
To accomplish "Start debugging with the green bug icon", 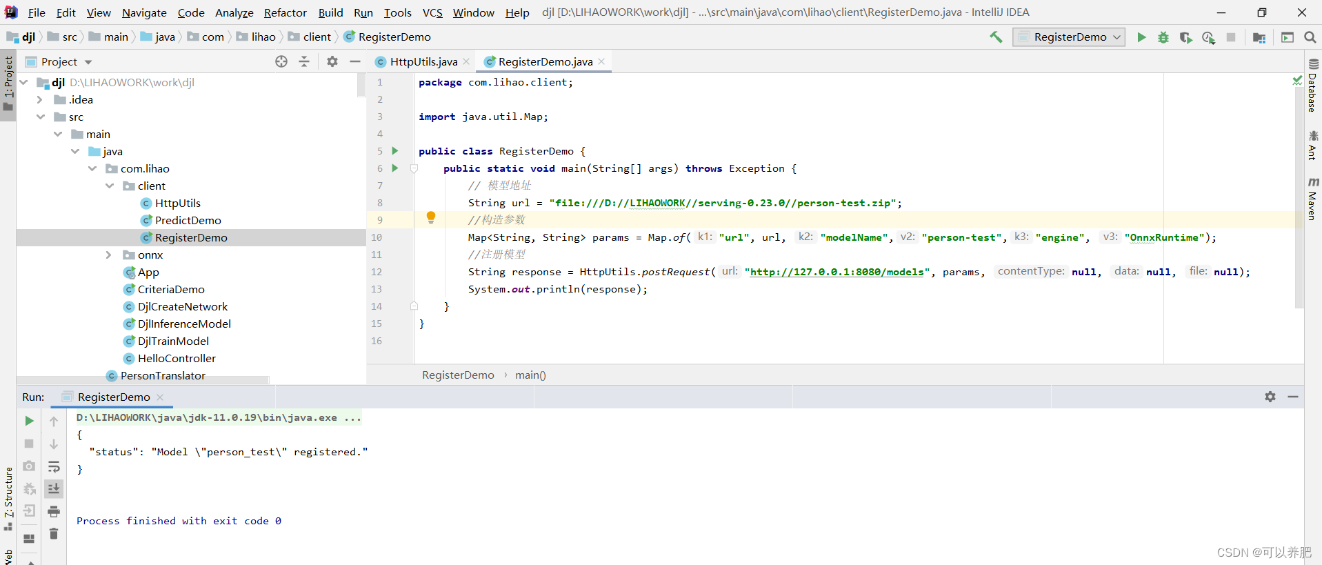I will click(1163, 37).
